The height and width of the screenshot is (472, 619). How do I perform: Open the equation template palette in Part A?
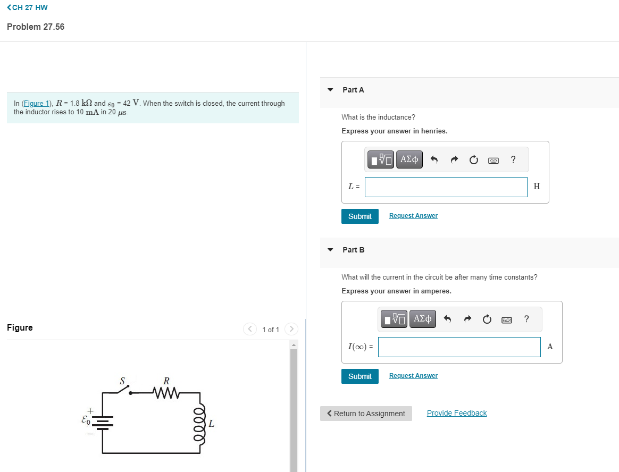pyautogui.click(x=380, y=159)
